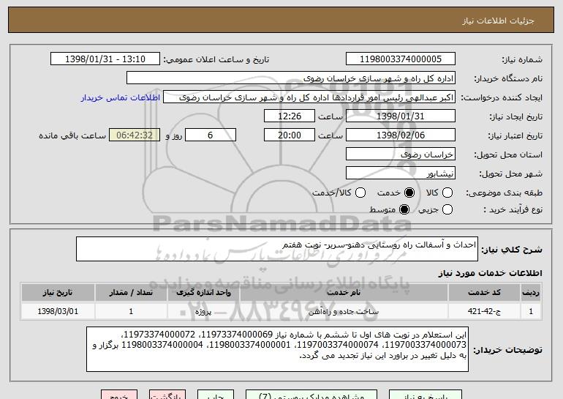Click the announcement date field 1398/01/31 - 13:10

105,59
